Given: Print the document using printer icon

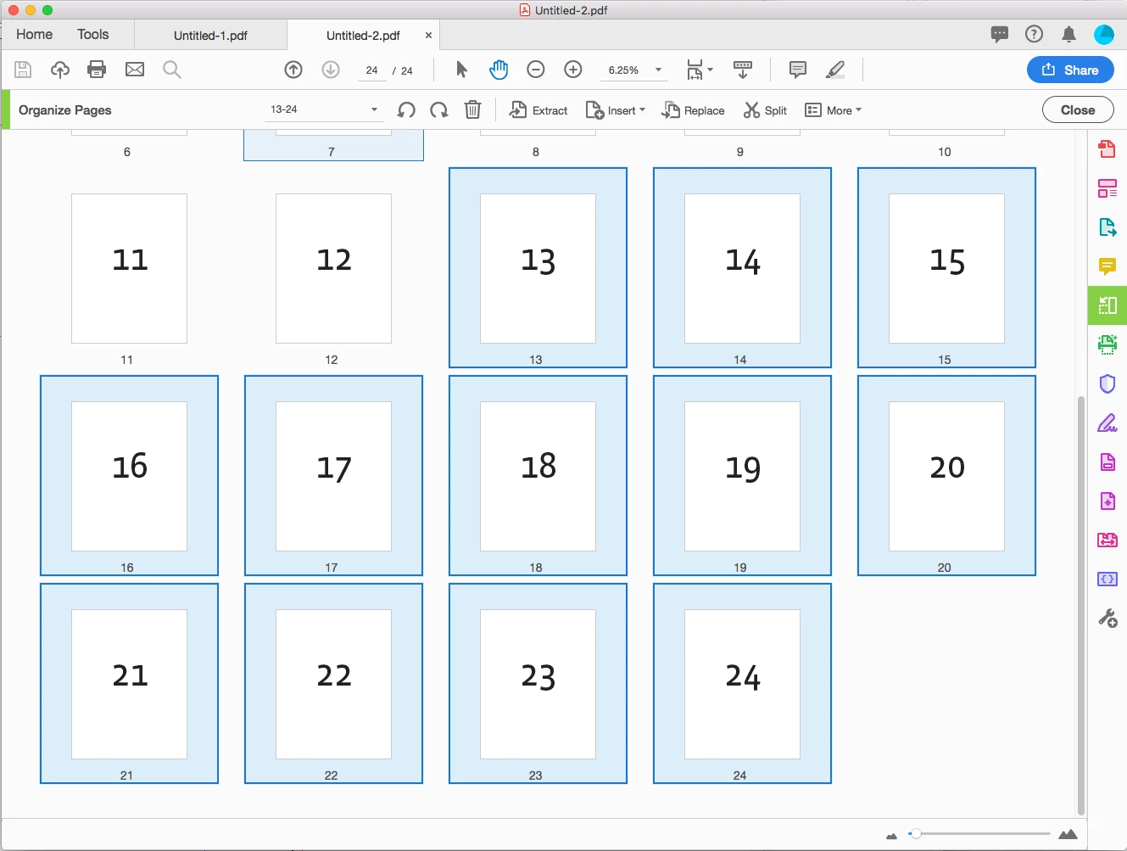Looking at the screenshot, I should [98, 70].
